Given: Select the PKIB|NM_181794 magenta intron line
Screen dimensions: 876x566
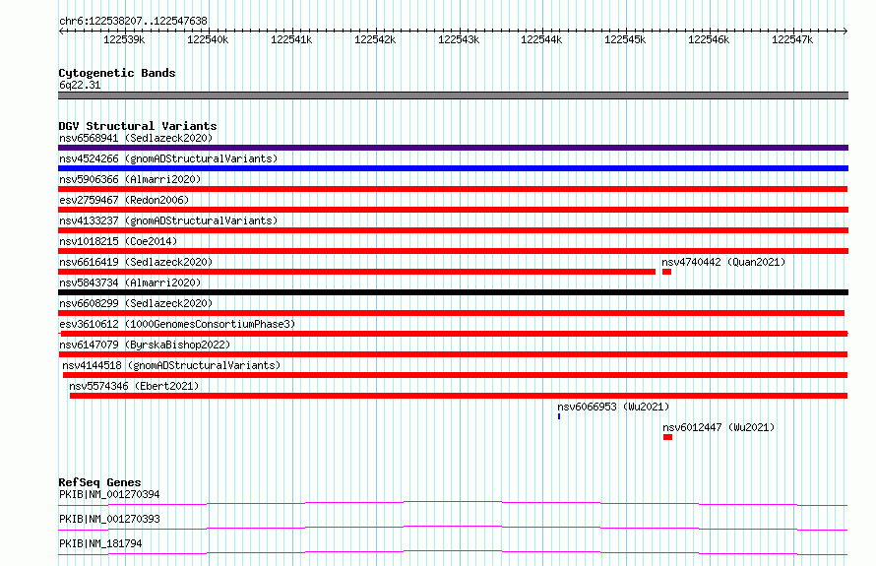Looking at the screenshot, I should click(x=453, y=552).
